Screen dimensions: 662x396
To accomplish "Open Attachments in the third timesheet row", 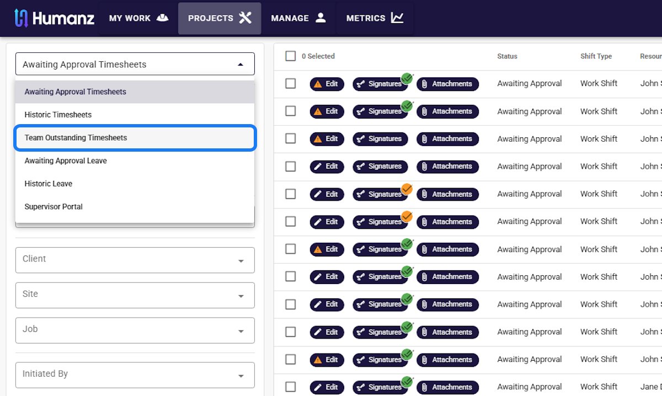I will click(x=447, y=139).
